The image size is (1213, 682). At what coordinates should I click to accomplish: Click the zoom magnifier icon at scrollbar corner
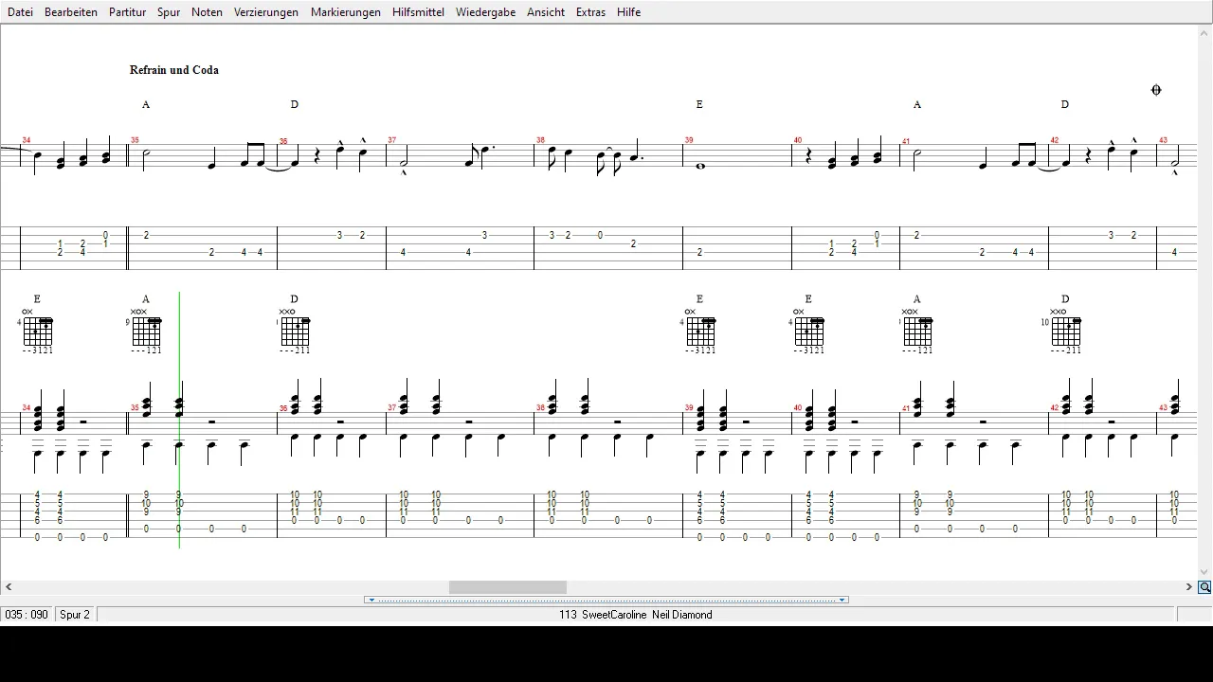point(1204,587)
